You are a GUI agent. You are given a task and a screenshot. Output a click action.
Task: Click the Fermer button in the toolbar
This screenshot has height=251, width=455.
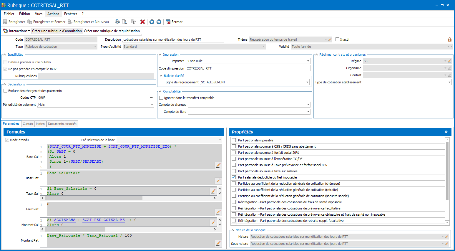pyautogui.click(x=174, y=22)
